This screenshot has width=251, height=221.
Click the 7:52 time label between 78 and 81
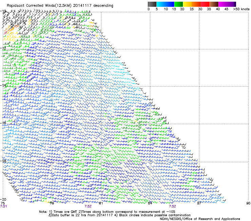click(x=88, y=206)
